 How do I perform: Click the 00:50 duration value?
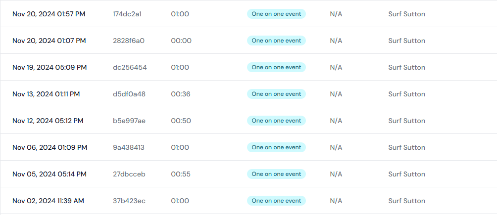pos(181,121)
